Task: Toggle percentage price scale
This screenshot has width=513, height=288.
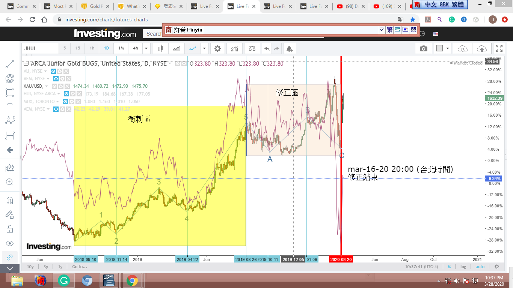Action: point(449,267)
